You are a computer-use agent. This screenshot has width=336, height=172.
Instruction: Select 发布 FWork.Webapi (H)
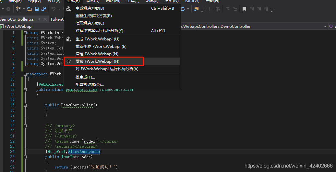point(123,61)
